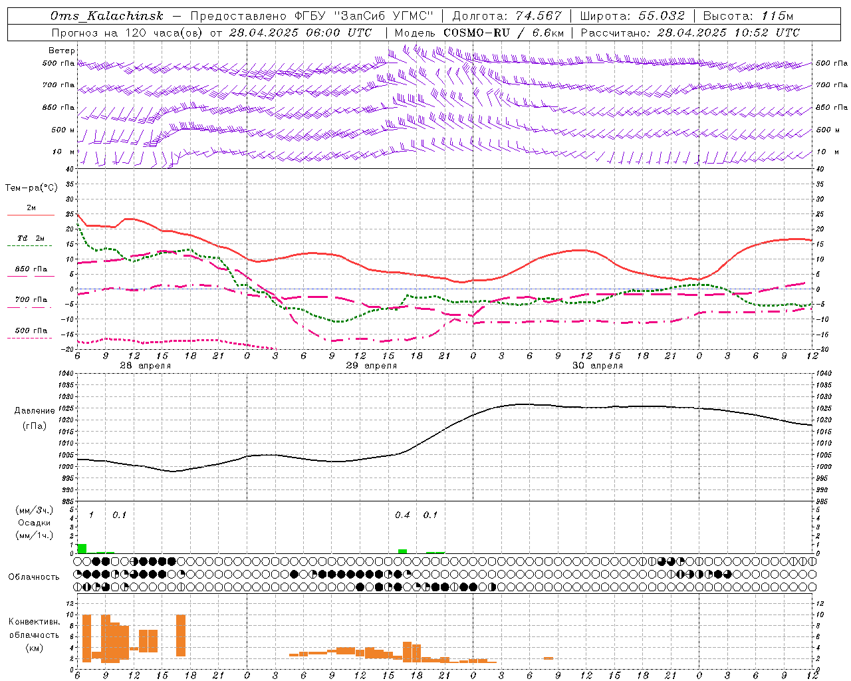The width and height of the screenshot is (851, 681).
Task: Select the 10 м wind level label on left
Action: pyautogui.click(x=65, y=152)
